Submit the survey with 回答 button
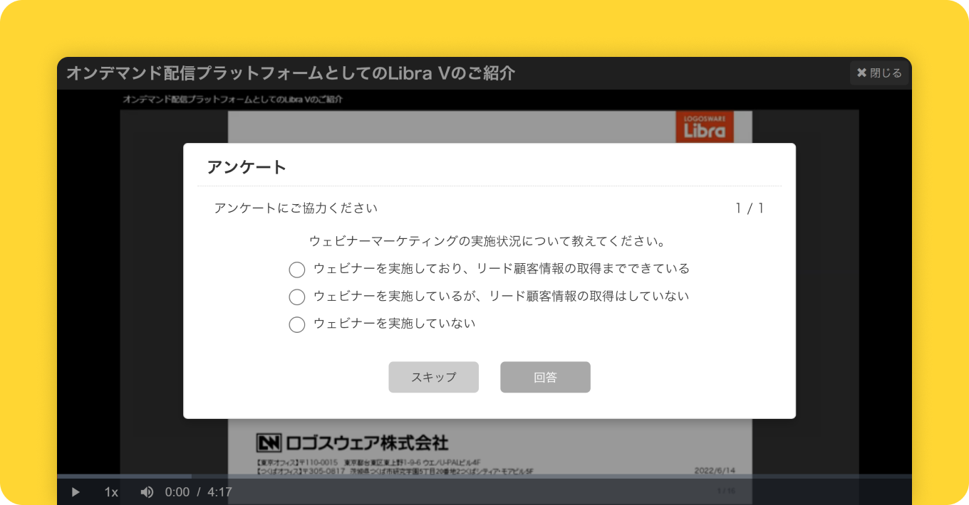The height and width of the screenshot is (505, 969). click(545, 377)
